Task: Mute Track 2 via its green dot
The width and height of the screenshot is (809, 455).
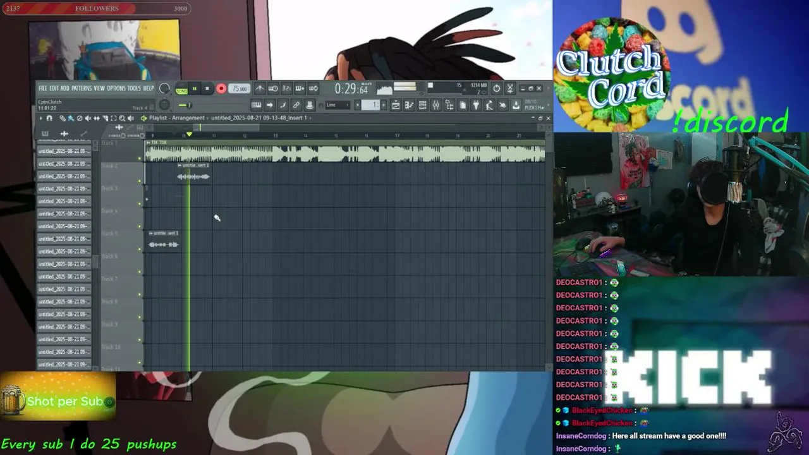Action: [x=140, y=181]
